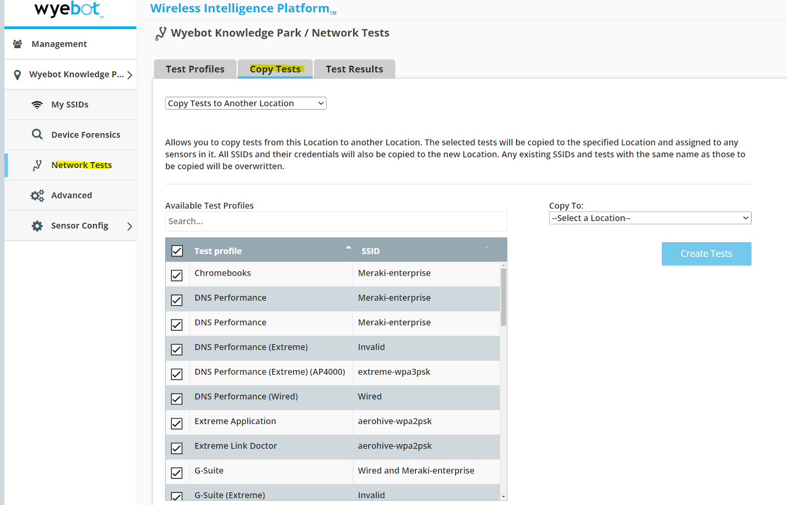Sort by SSID column arrow

tap(487, 248)
